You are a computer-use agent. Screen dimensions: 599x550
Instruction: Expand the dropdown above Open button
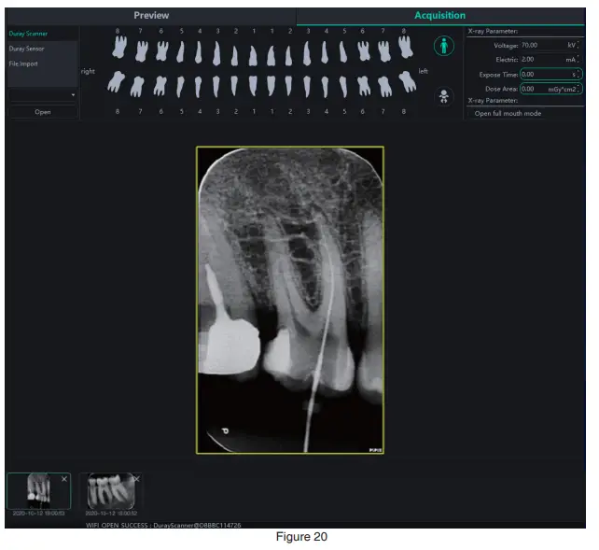[43, 95]
